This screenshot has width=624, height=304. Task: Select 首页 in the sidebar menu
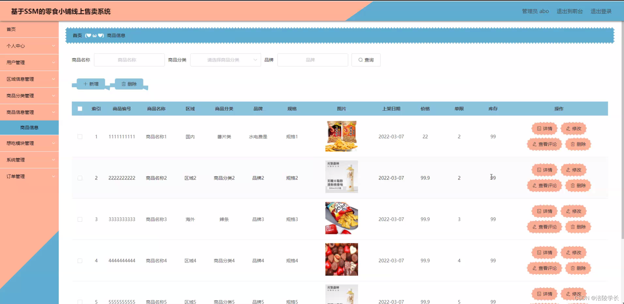(11, 29)
